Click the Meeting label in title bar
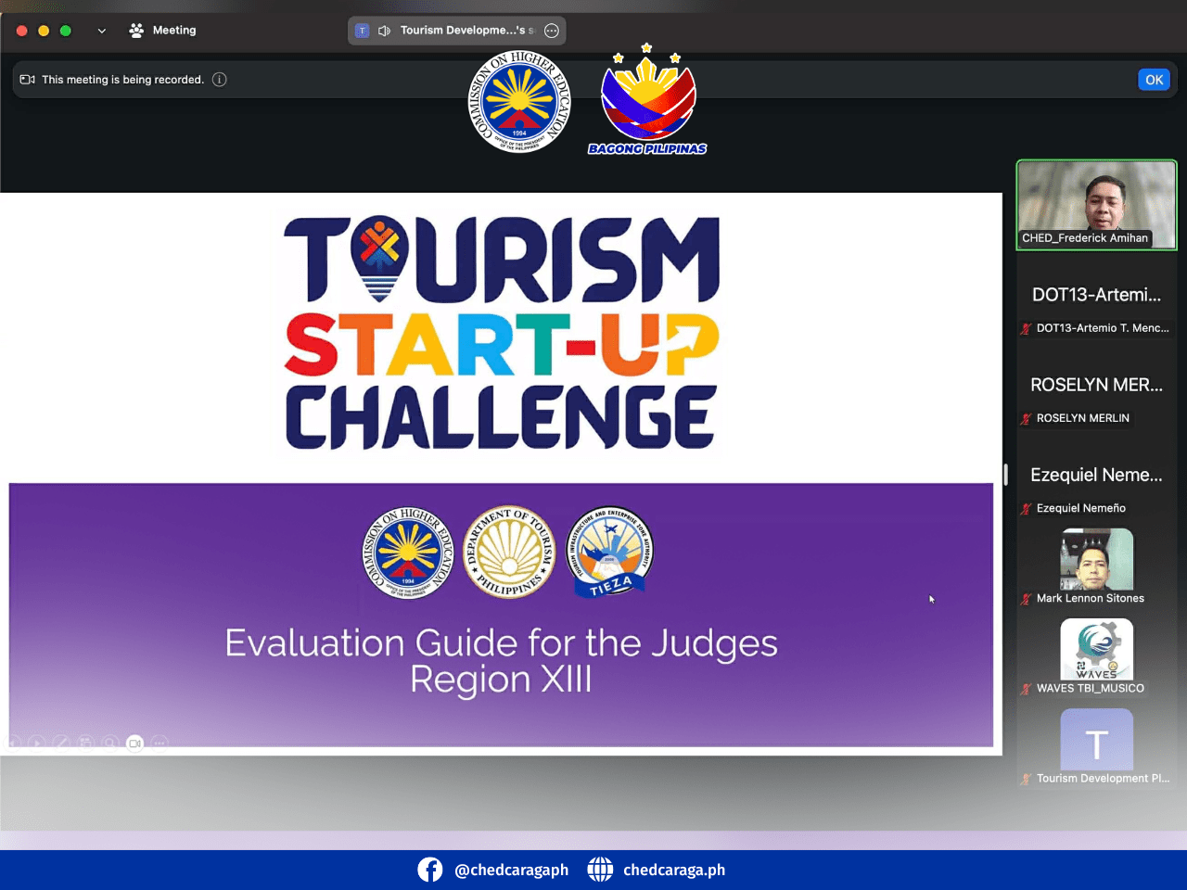This screenshot has height=890, width=1187. [174, 31]
